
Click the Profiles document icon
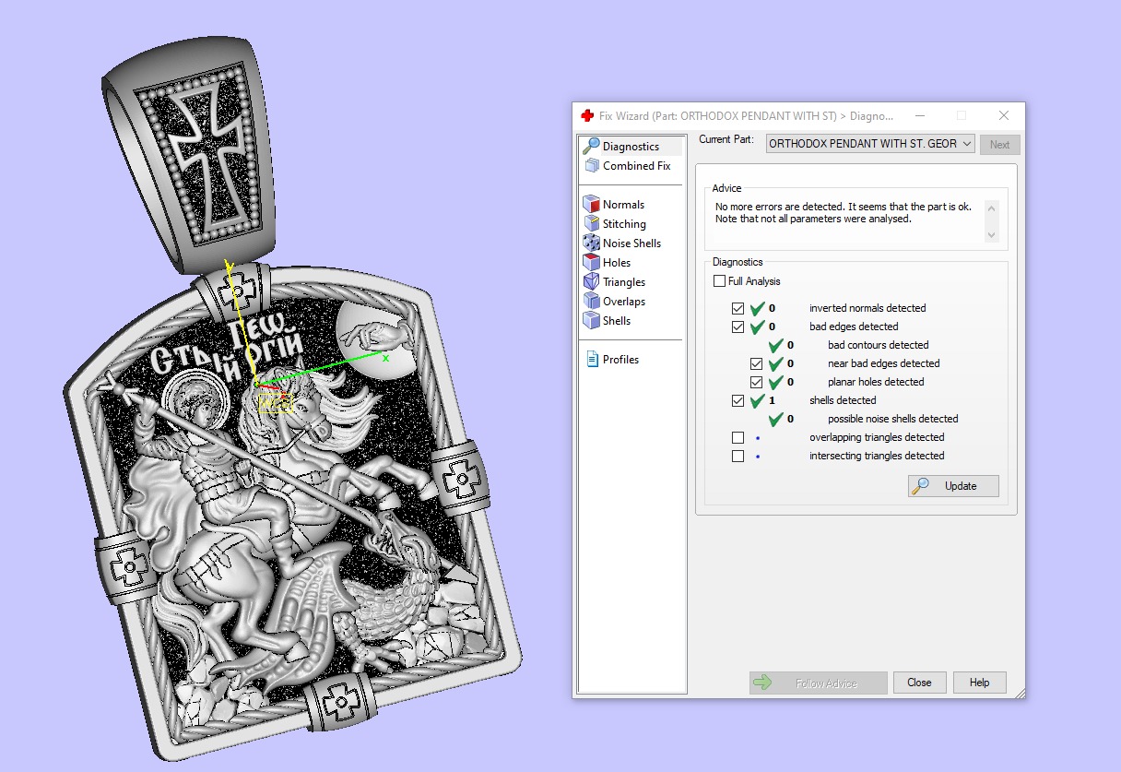click(x=592, y=360)
